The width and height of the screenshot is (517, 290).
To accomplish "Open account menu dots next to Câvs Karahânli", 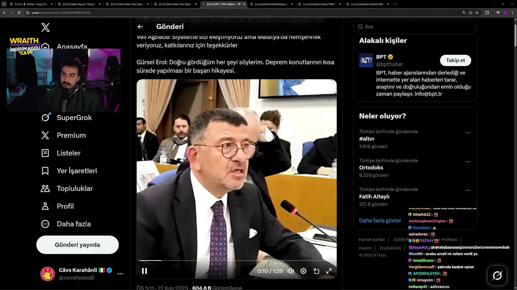I will 120,274.
